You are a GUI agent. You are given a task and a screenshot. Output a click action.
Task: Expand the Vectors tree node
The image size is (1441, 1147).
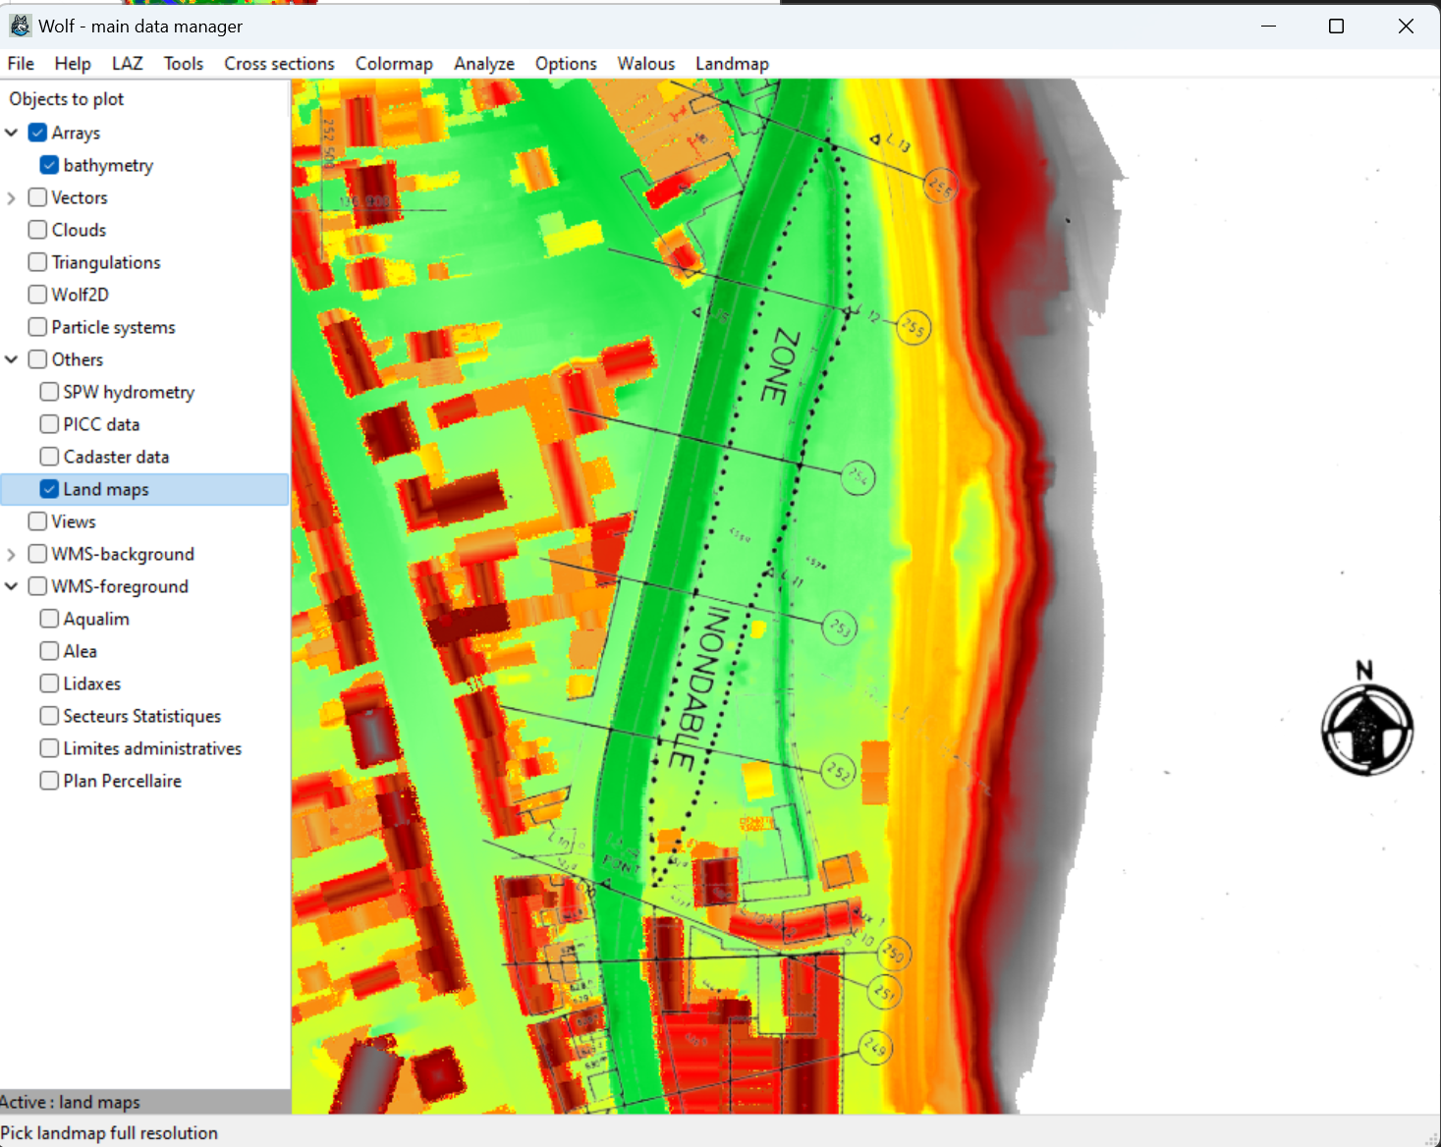(12, 198)
